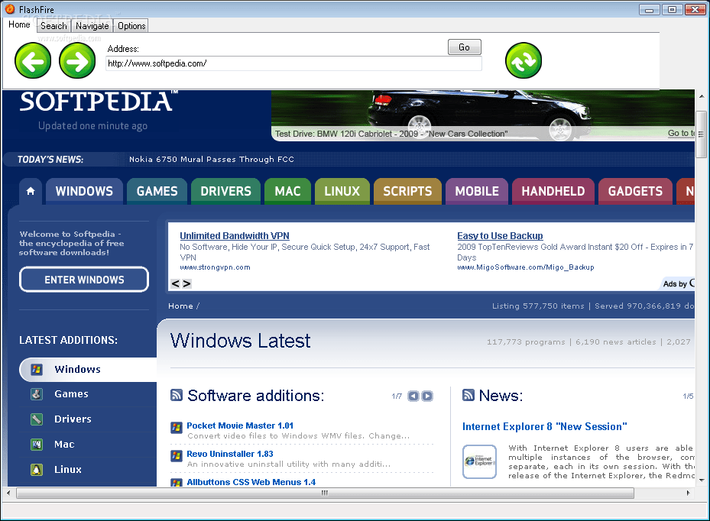Click the horizontal scrollbar thumb

coord(325,493)
